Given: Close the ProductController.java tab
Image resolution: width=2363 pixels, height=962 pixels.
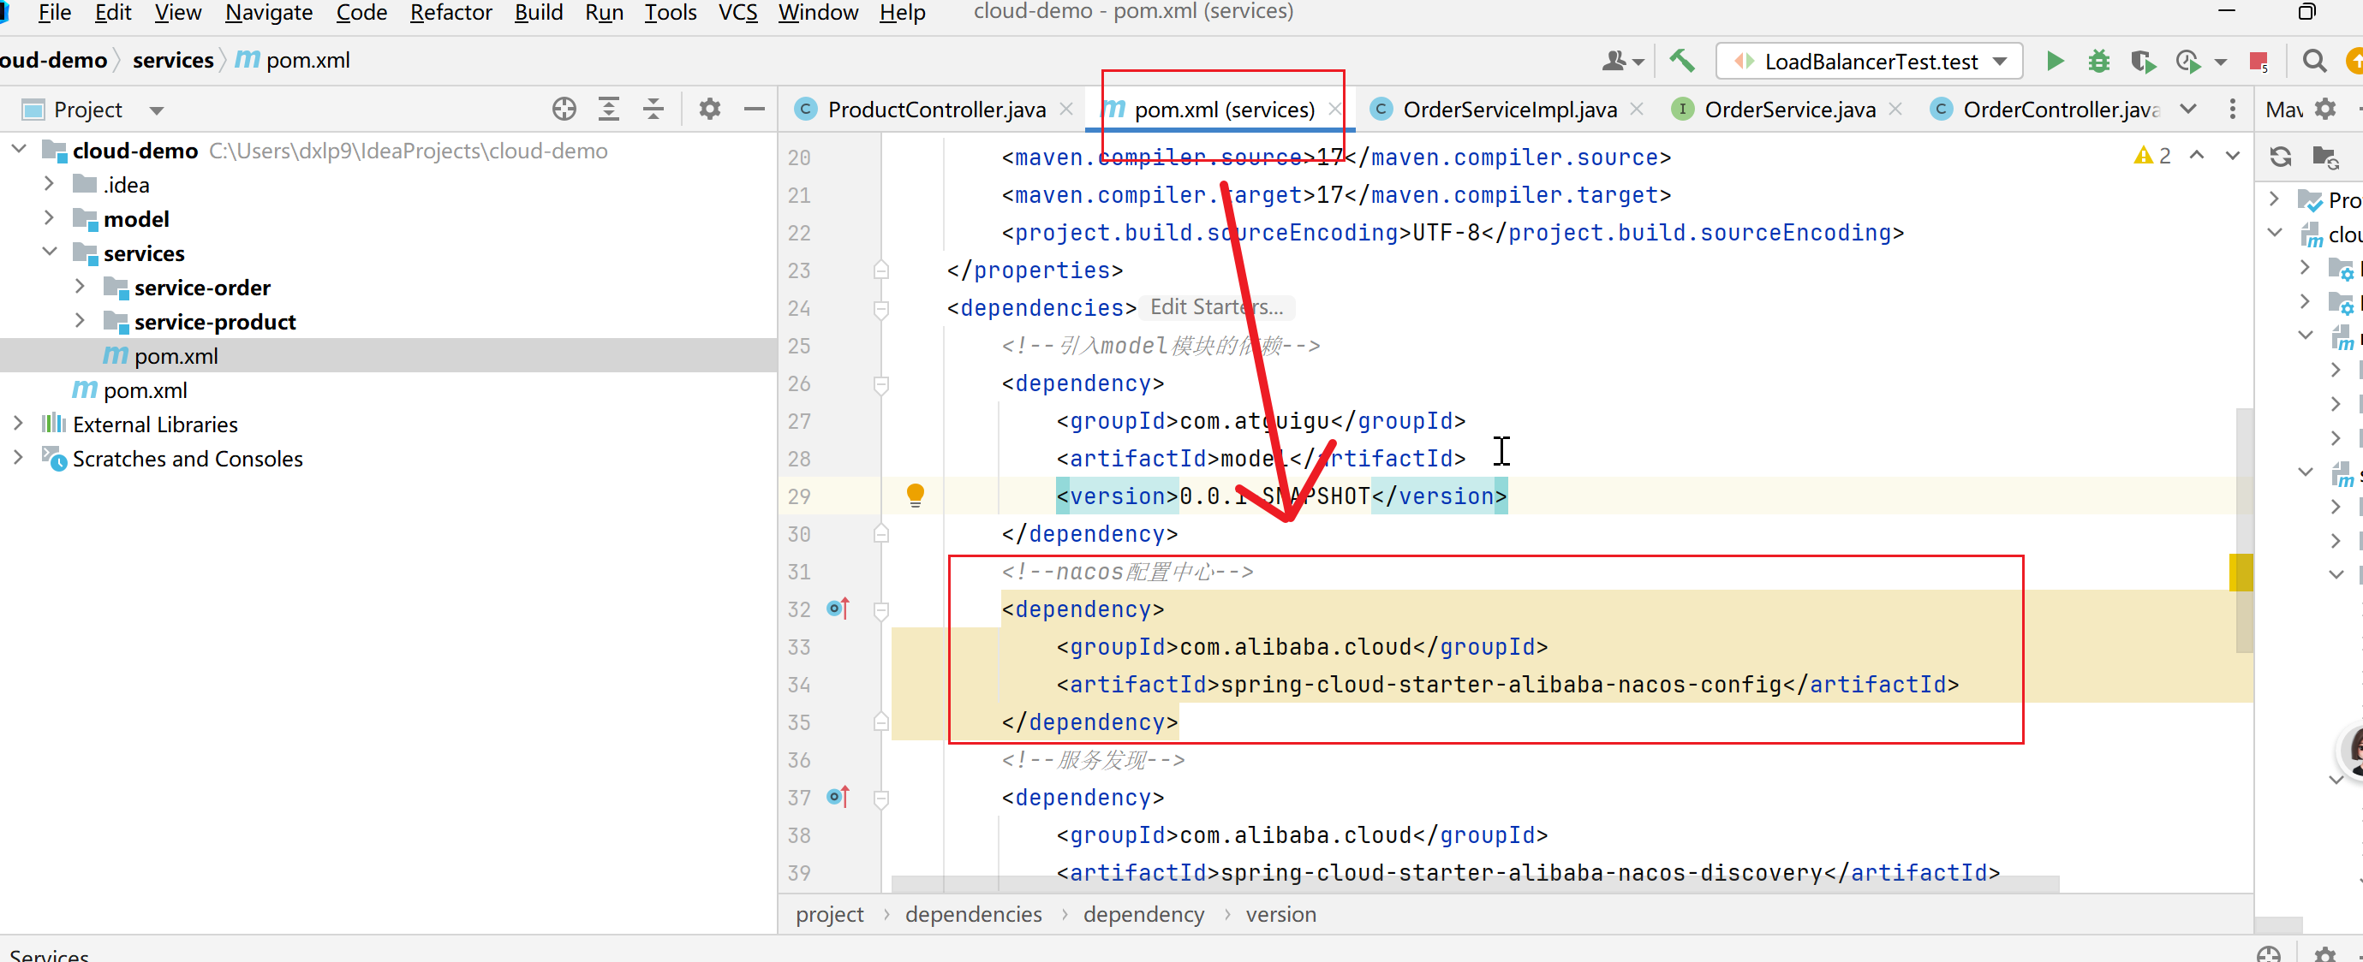Looking at the screenshot, I should click(x=1066, y=110).
